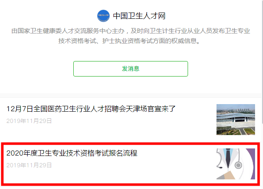Open article 12月7日全国医药卫生行业人才招聘会天津场官宣来了
Screen dimensions: 263x189
tap(91, 109)
